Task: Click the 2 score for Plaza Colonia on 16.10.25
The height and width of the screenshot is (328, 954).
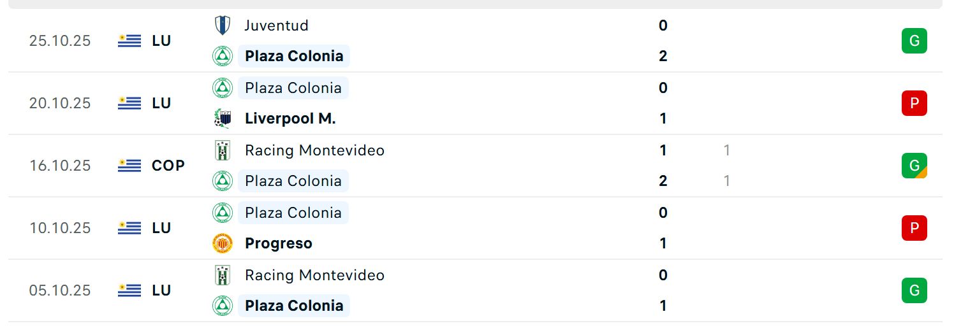Action: (663, 181)
